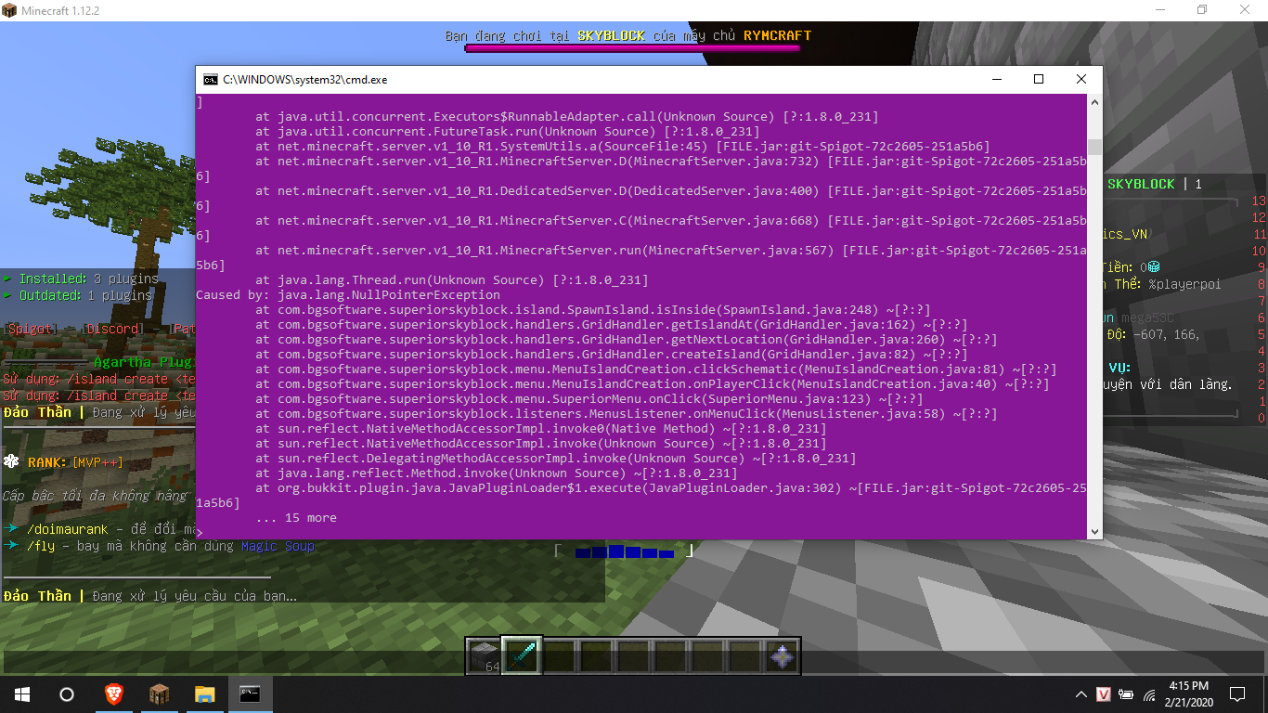Image resolution: width=1268 pixels, height=713 pixels.
Task: Click the SpawnIsland.isInside stack trace line
Action: (593, 309)
